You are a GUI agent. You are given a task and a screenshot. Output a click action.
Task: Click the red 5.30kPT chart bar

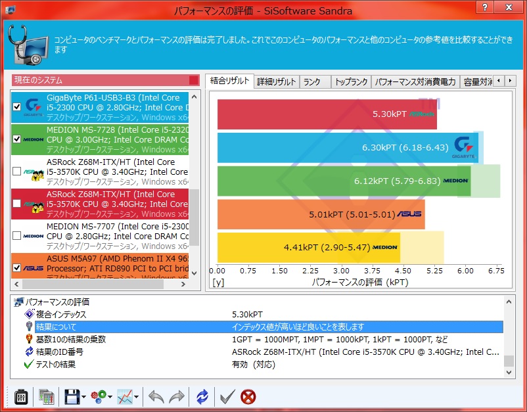[x=327, y=114]
